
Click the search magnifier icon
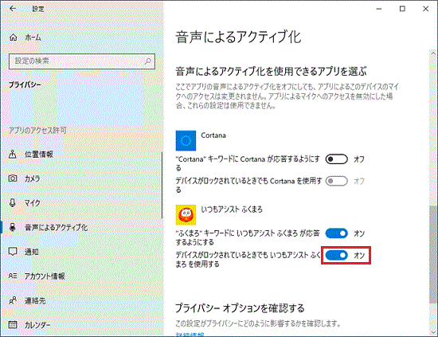point(148,61)
